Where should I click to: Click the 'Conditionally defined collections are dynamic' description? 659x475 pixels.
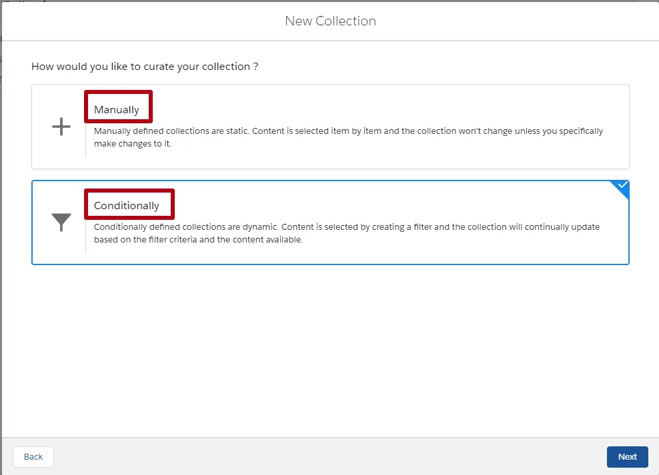point(346,233)
